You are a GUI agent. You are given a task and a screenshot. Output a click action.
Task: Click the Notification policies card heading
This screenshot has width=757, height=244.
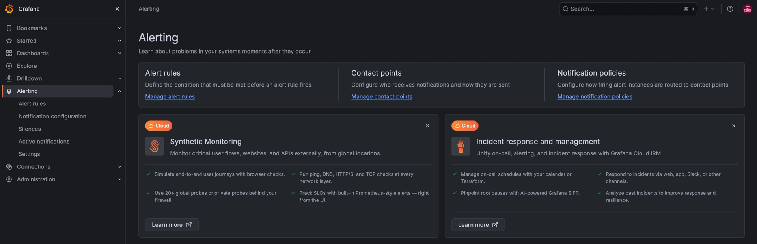(591, 73)
